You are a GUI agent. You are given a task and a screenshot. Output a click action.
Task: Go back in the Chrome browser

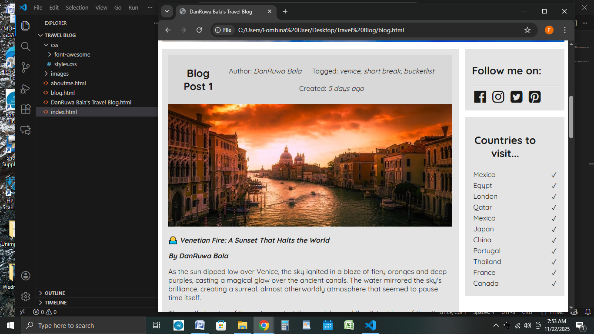[168, 30]
